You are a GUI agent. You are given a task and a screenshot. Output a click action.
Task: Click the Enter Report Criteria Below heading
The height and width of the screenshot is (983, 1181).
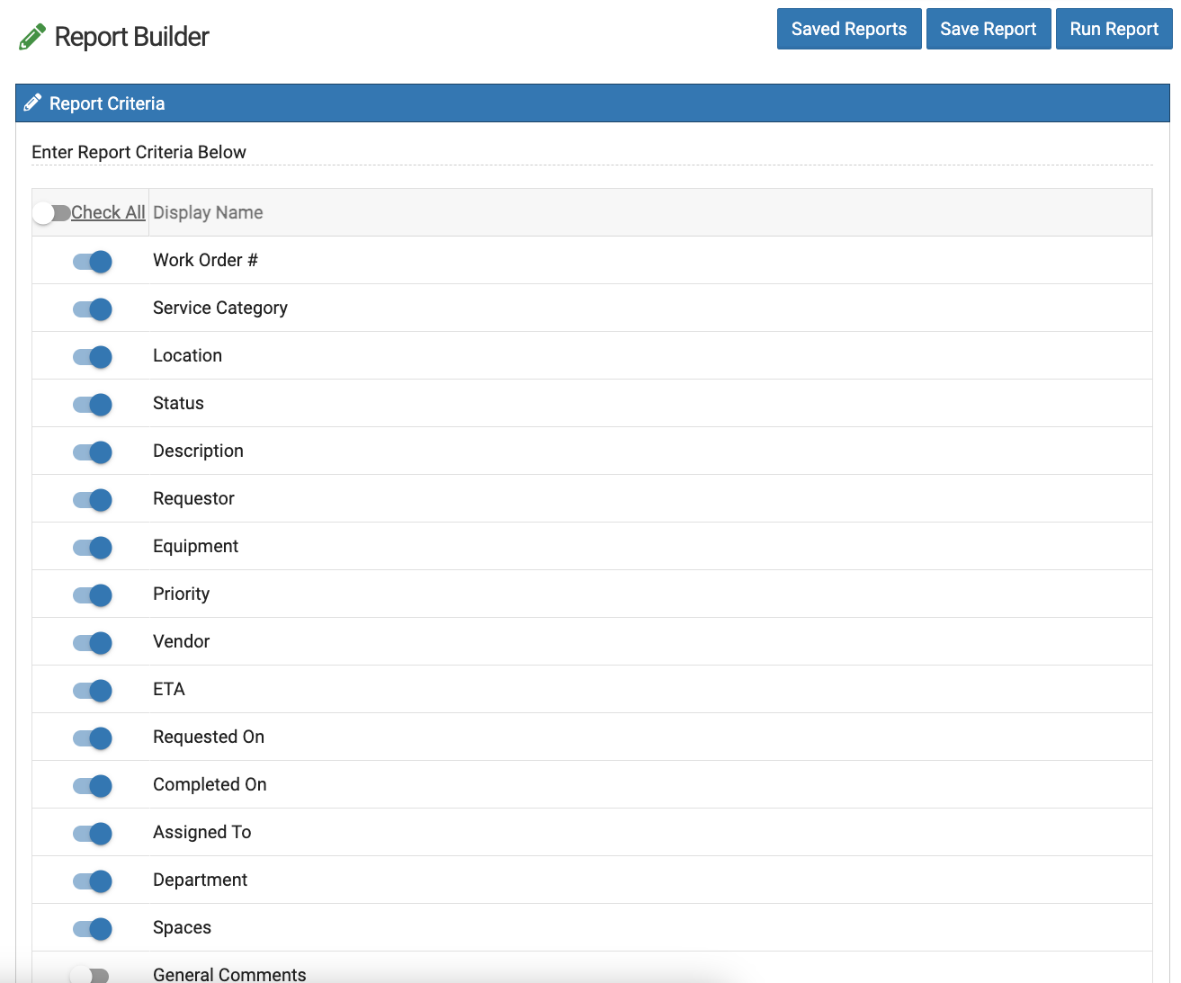pos(139,152)
